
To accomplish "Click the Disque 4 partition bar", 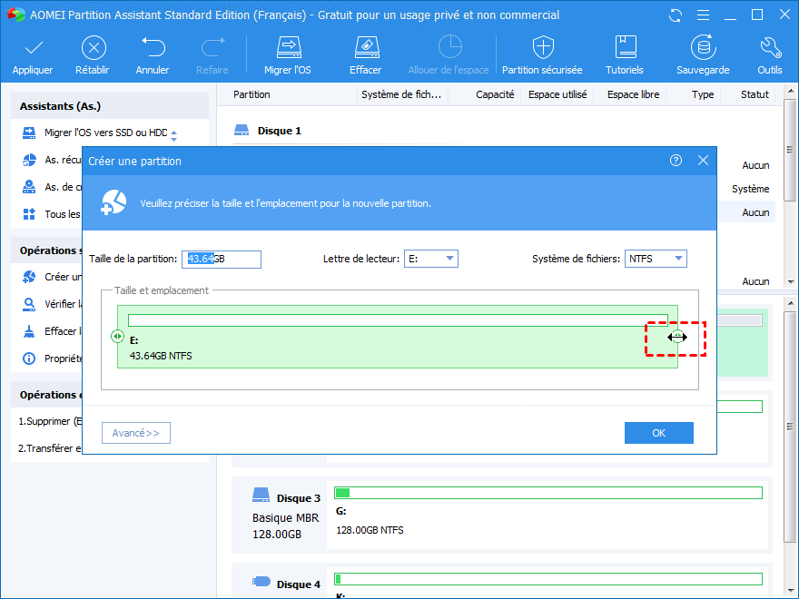I will (548, 579).
